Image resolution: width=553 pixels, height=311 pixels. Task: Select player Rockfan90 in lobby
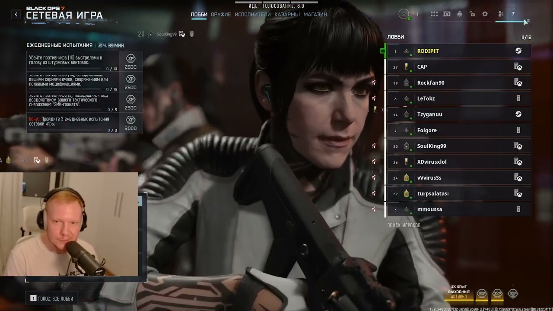[x=459, y=83]
